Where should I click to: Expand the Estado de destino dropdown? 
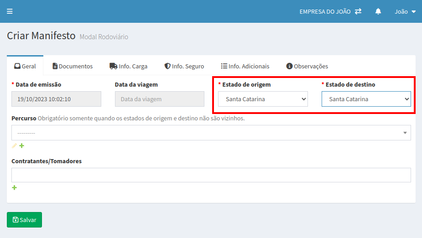tap(366, 99)
